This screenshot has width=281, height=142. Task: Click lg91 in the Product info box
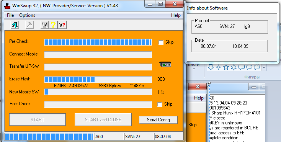(x=248, y=26)
